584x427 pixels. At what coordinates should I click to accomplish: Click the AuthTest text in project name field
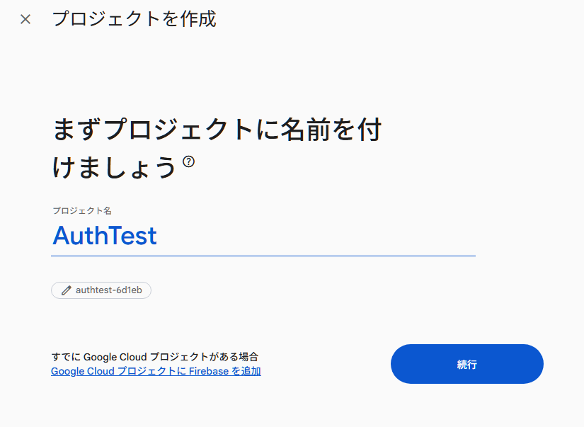(105, 235)
